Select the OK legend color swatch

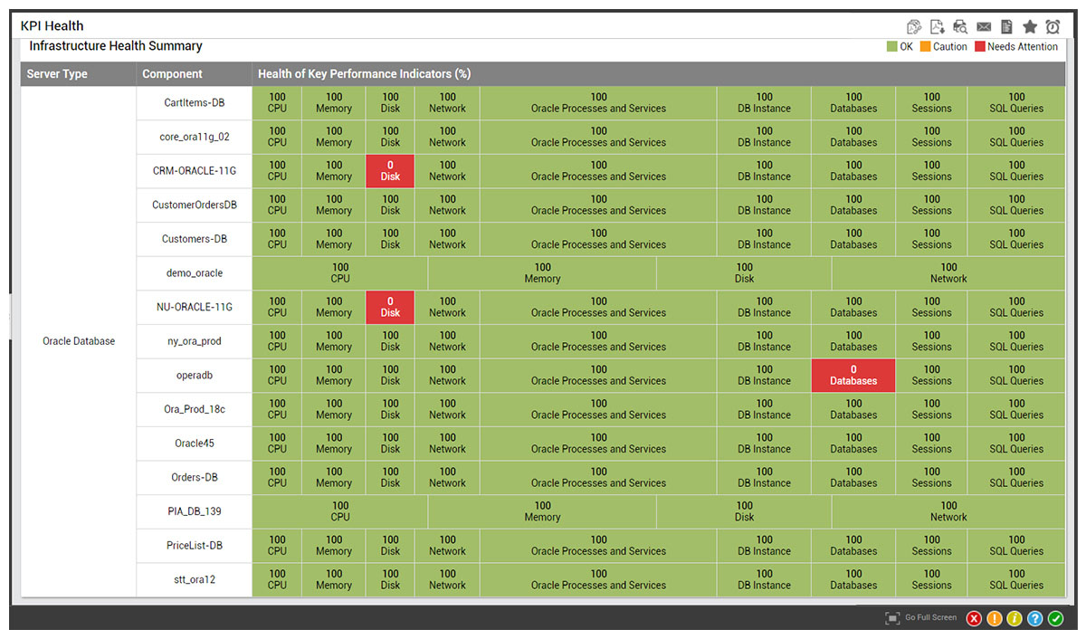pos(890,46)
